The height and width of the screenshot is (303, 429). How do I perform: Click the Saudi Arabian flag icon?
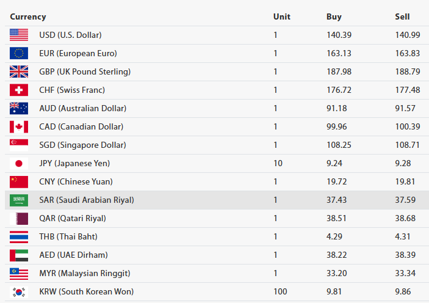[x=19, y=200]
